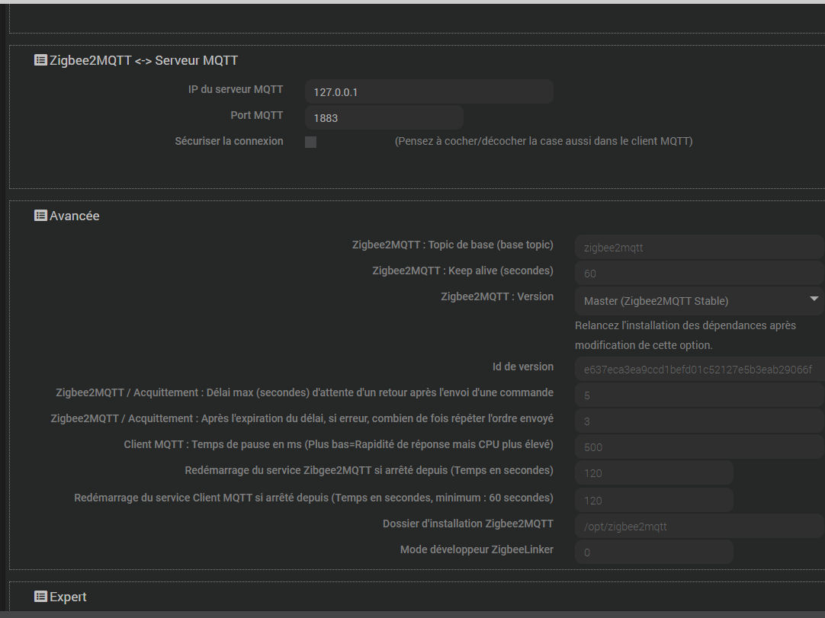Select the Client MQTT temps de pause field

[699, 447]
